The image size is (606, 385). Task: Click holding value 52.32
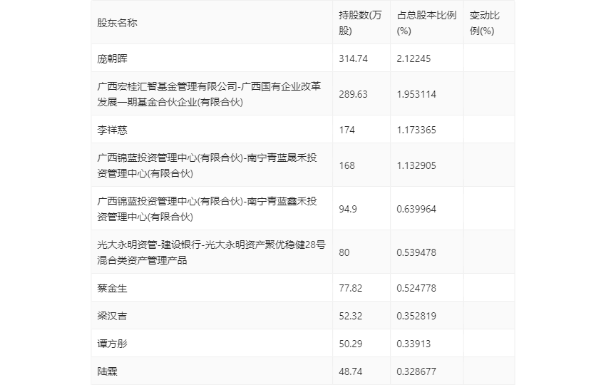click(x=351, y=316)
